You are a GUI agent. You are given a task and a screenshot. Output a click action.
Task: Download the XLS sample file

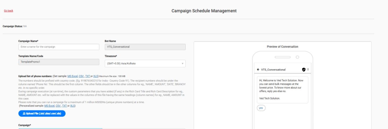pyautogui.click(x=95, y=76)
